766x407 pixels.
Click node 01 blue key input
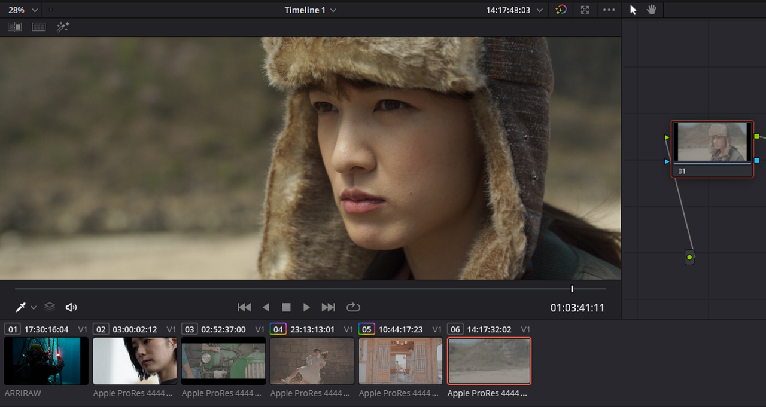667,161
